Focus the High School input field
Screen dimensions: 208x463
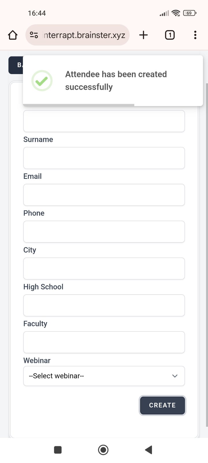pos(104,305)
